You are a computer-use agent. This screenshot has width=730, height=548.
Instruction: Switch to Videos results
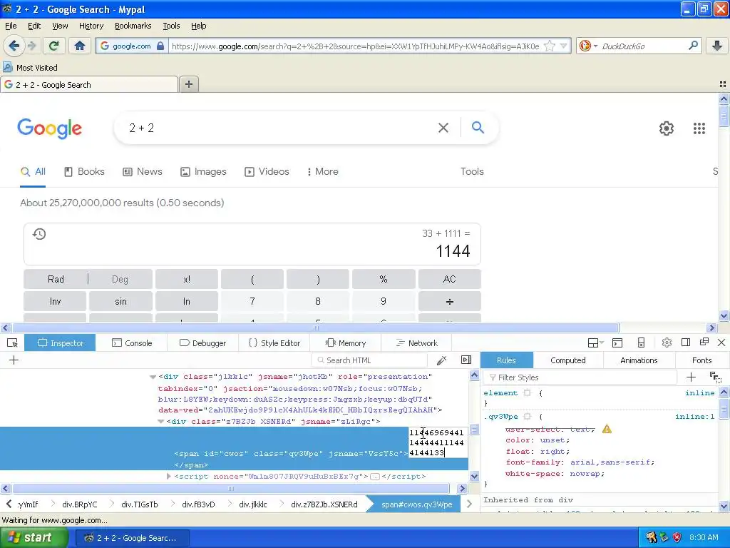267,171
